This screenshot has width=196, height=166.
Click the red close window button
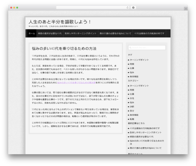pos(11,8)
